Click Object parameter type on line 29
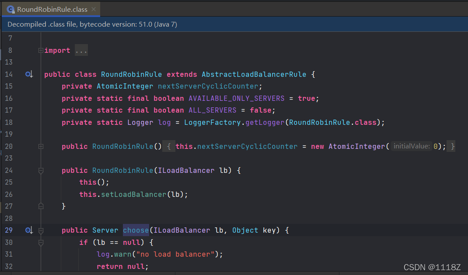Viewport: 468px width, 275px height. pyautogui.click(x=245, y=230)
